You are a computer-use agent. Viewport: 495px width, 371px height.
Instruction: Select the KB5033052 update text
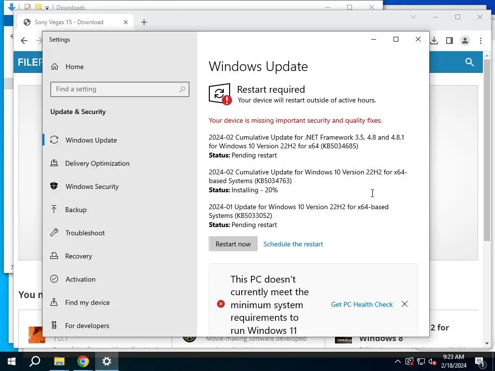[x=299, y=211]
